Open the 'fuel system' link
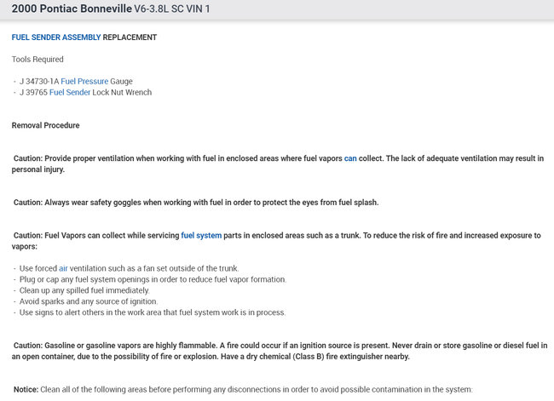Image resolution: width=554 pixels, height=401 pixels. tap(201, 235)
